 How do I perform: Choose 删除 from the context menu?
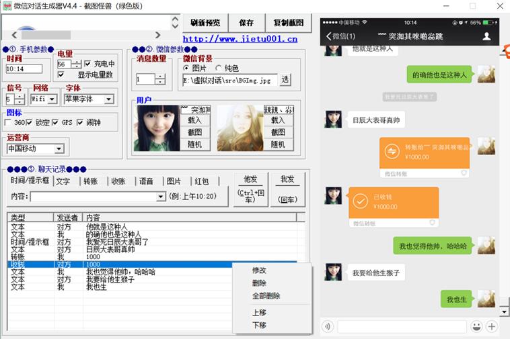[x=259, y=283]
